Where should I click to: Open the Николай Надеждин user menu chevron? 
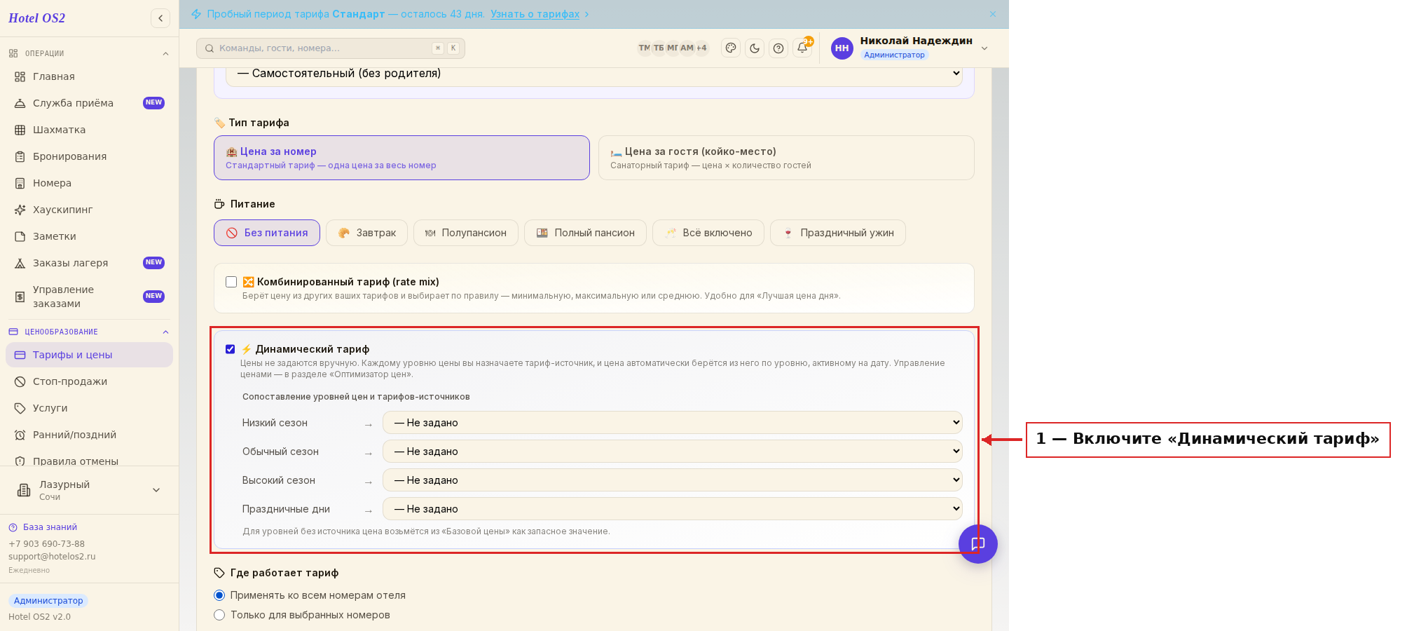coord(984,48)
